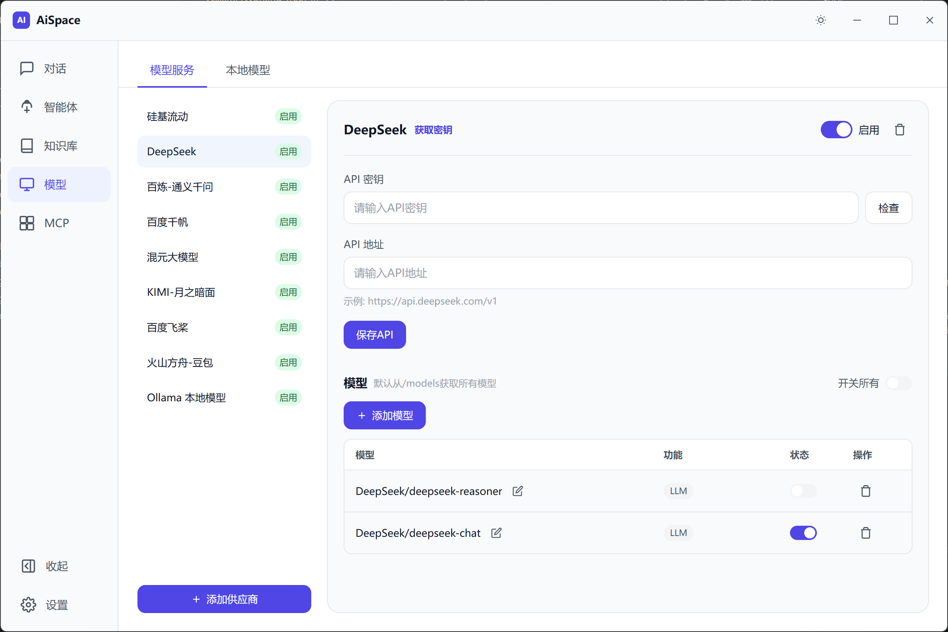Screen dimensions: 948x632
Task: Select 百度千帆 provider
Action: tap(224, 222)
